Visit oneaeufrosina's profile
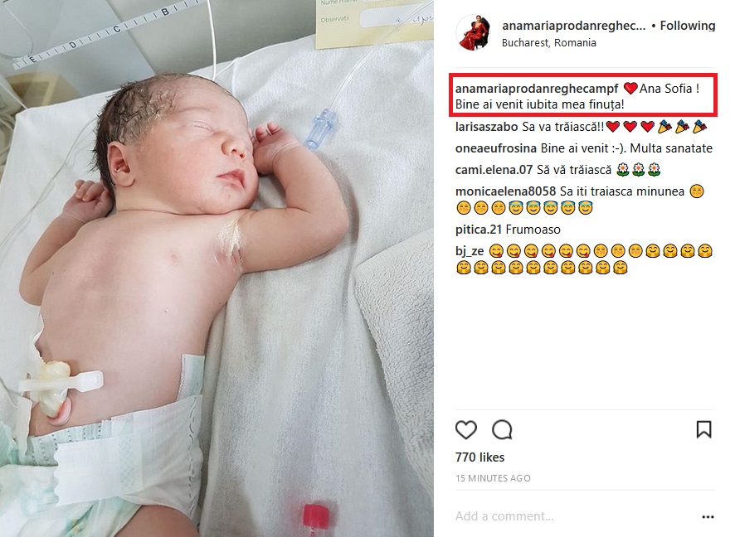 (496, 148)
